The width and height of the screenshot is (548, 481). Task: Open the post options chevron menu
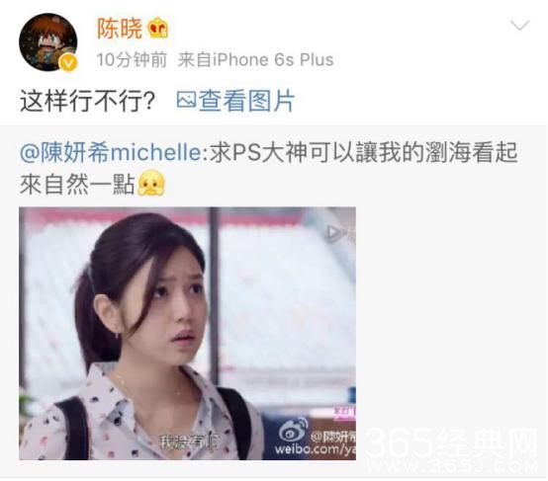[519, 26]
